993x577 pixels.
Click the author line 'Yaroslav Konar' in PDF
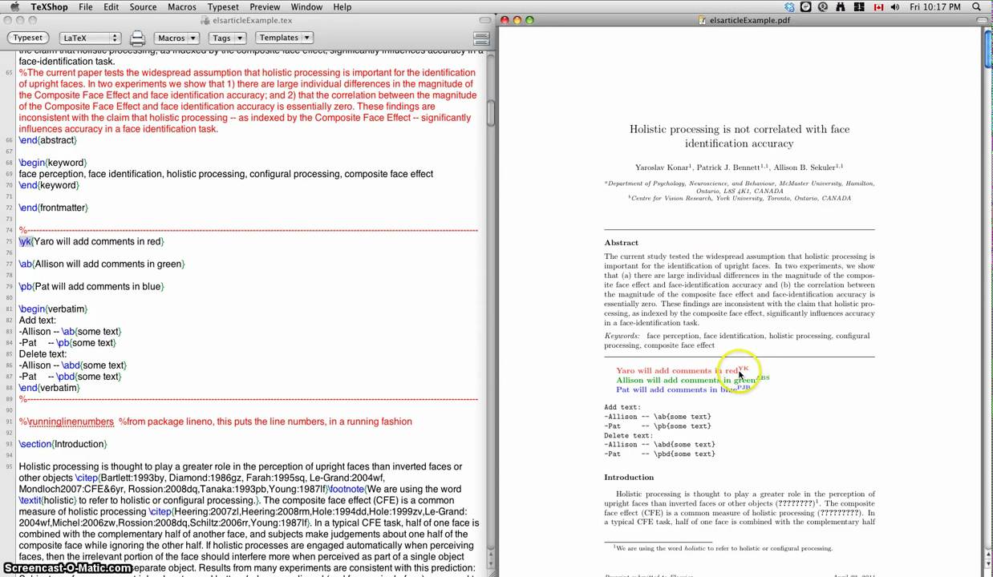(739, 167)
